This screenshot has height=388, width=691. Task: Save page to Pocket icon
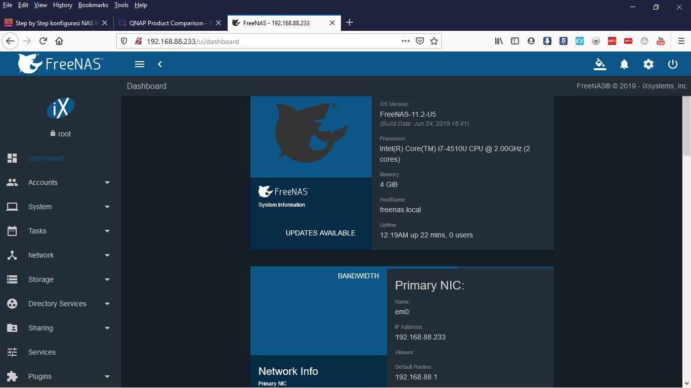420,41
